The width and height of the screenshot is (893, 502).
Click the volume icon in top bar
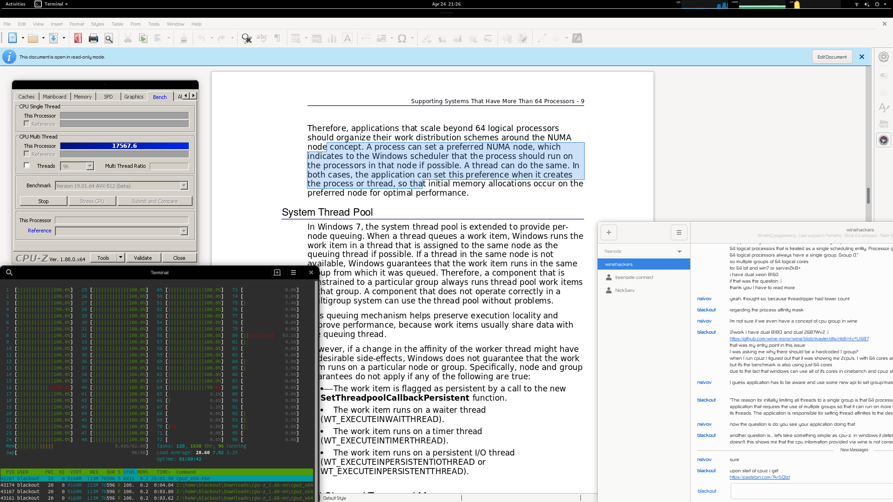click(x=866, y=4)
